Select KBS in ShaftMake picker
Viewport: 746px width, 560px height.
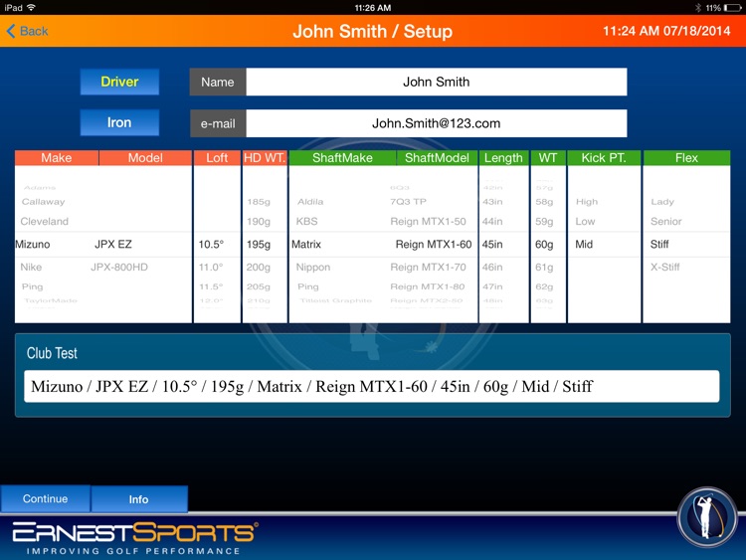click(x=307, y=221)
